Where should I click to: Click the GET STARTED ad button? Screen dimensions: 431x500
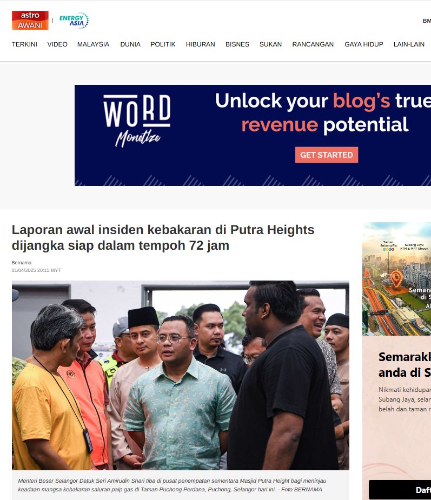327,155
